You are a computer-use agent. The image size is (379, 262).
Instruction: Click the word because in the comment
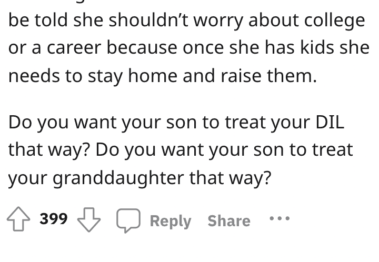click(142, 47)
